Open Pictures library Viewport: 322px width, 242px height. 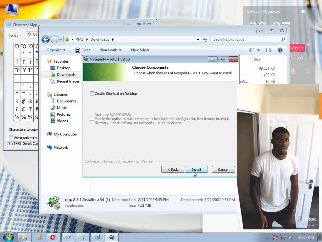click(x=64, y=114)
